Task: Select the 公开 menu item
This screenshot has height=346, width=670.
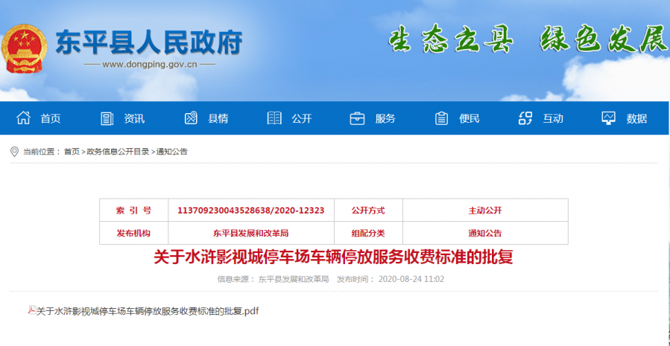Action: pyautogui.click(x=302, y=118)
